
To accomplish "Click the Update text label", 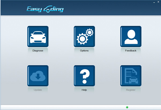I will [x=38, y=90].
